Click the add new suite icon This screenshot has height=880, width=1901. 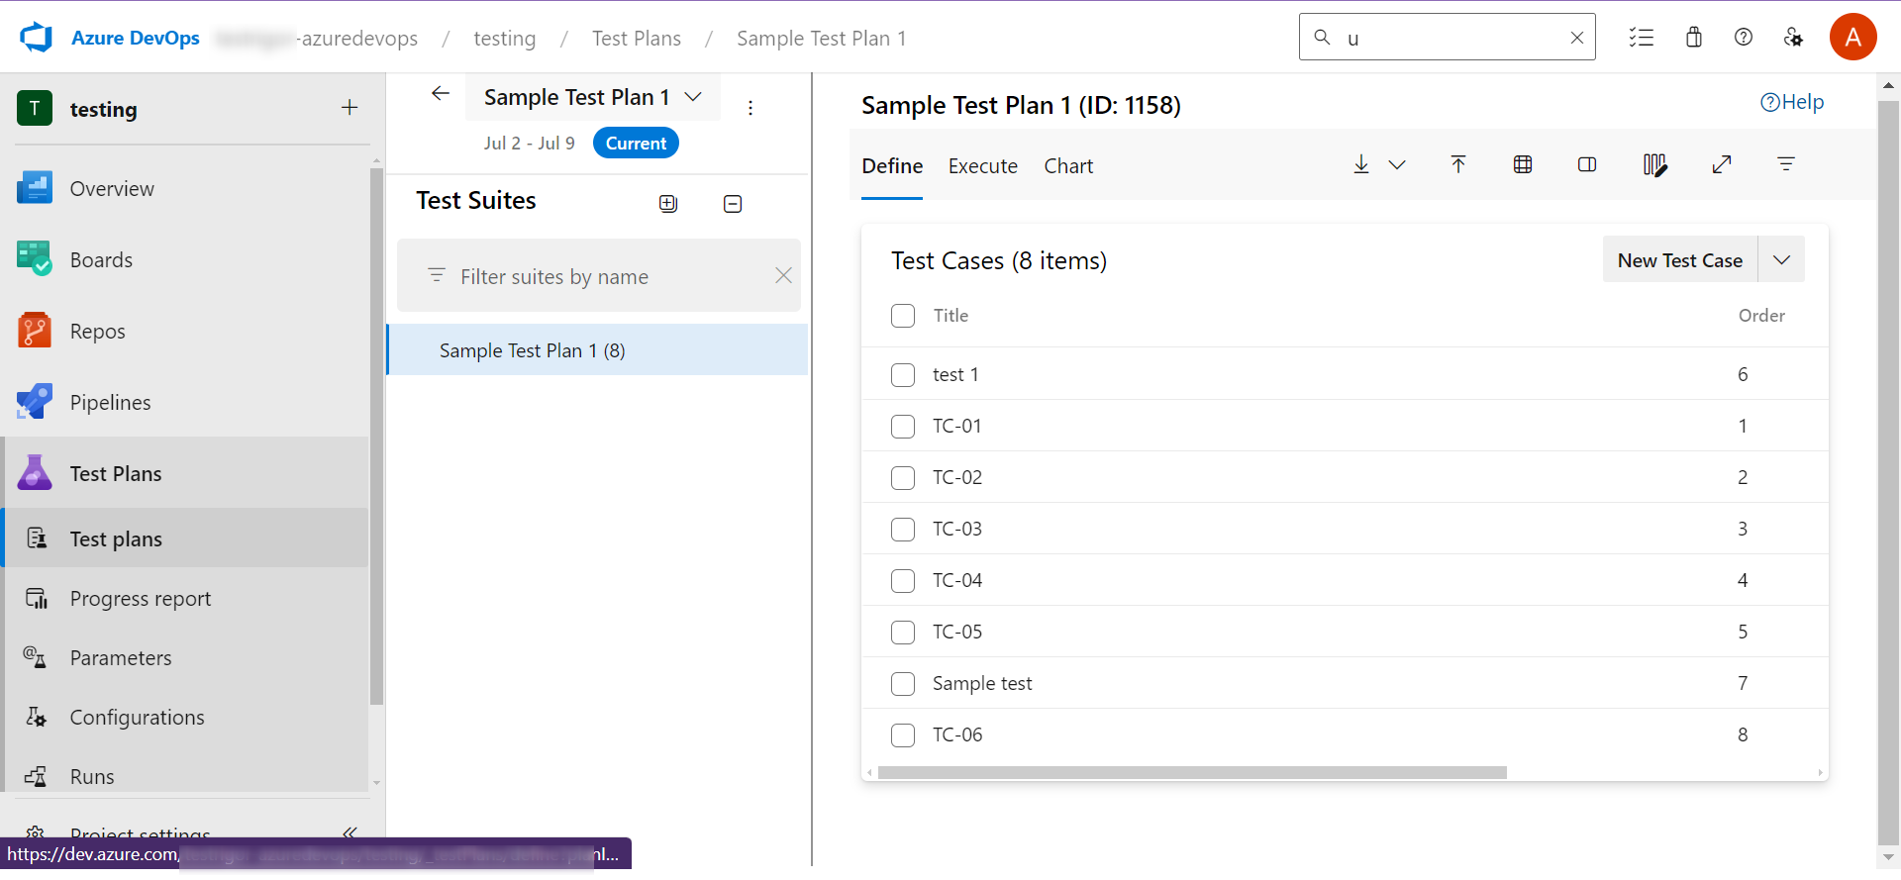pyautogui.click(x=668, y=204)
